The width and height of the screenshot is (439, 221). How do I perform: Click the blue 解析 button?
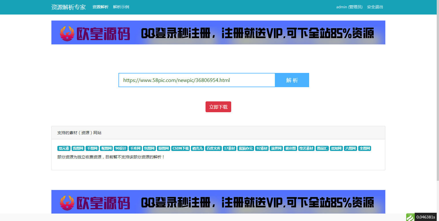point(292,80)
